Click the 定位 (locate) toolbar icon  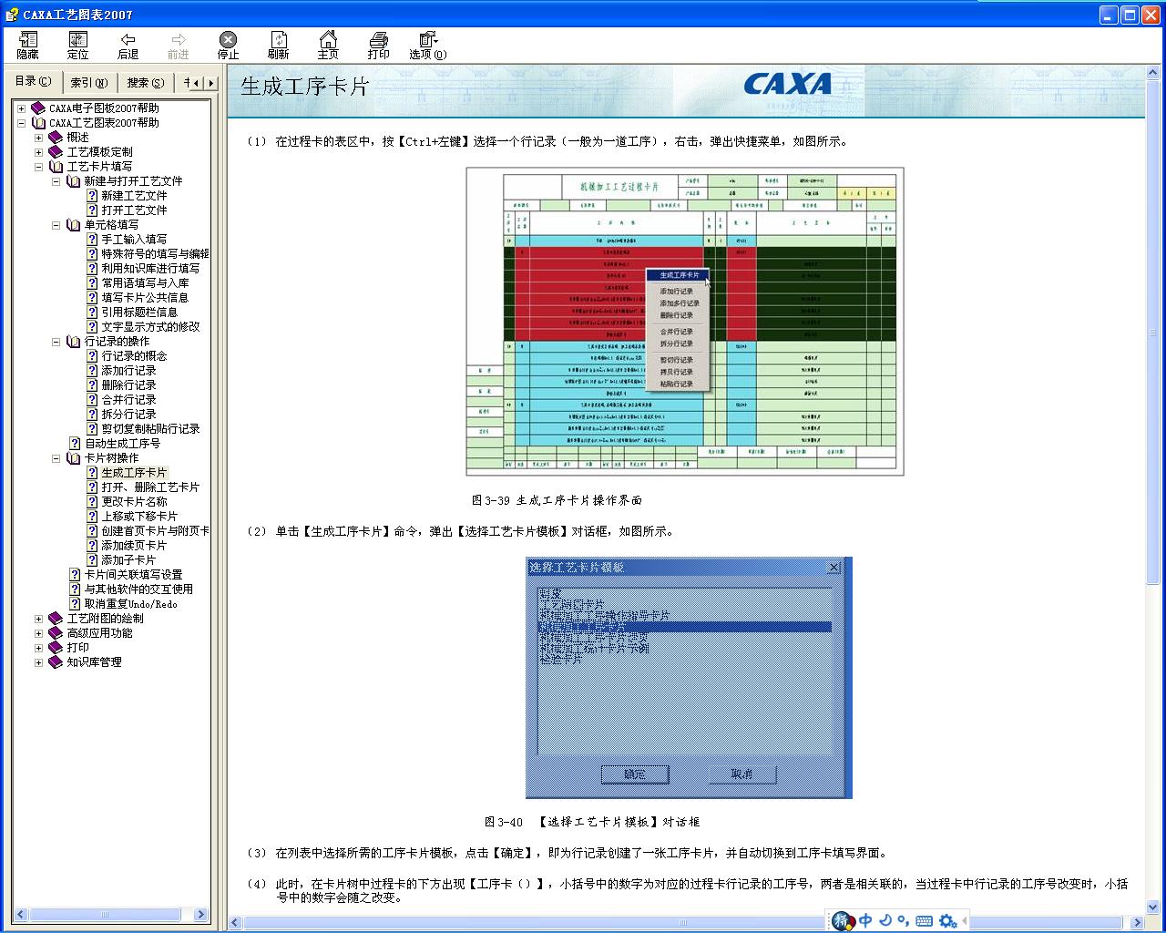(78, 39)
